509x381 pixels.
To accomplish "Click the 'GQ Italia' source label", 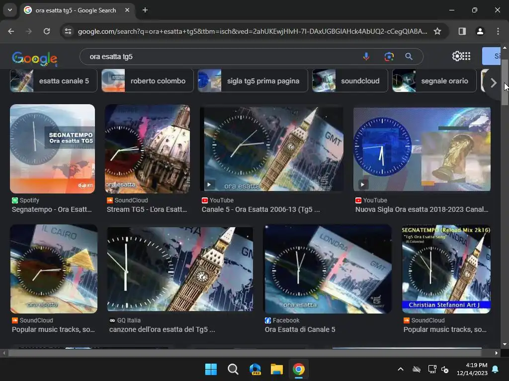I will pyautogui.click(x=129, y=320).
